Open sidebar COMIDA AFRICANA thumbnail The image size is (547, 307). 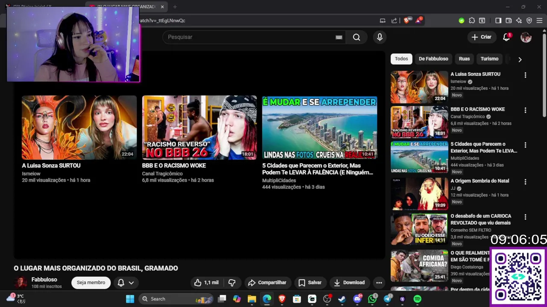(x=419, y=265)
